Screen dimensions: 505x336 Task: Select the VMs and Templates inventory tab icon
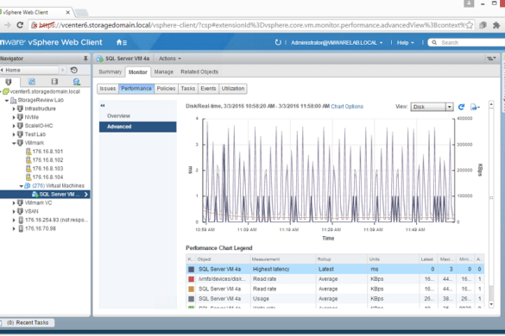coord(32,82)
